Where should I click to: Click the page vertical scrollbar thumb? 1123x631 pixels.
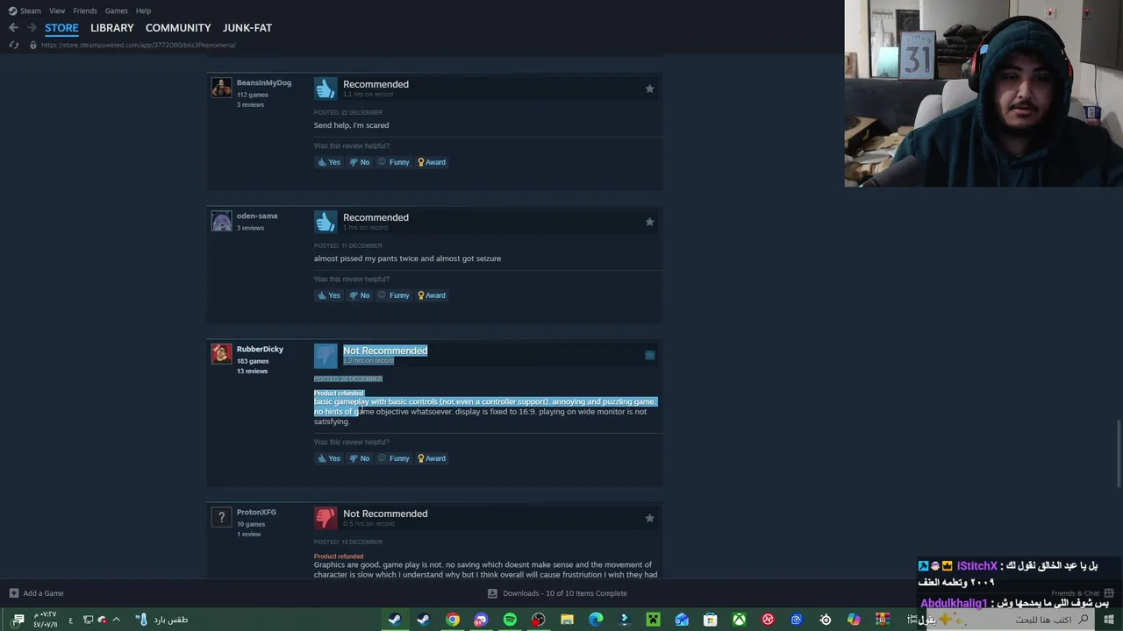click(1119, 454)
